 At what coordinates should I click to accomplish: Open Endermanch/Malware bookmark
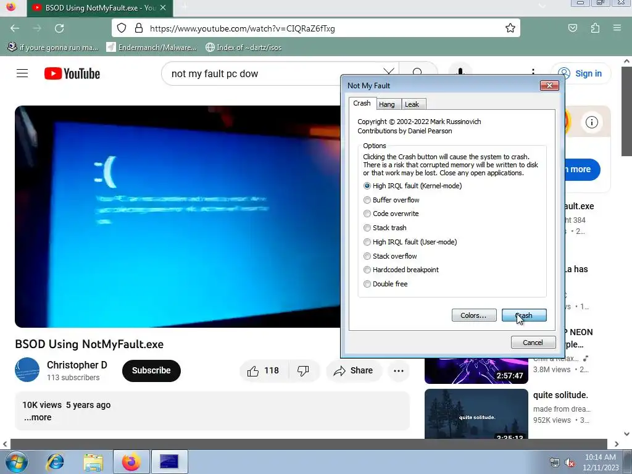pyautogui.click(x=152, y=47)
